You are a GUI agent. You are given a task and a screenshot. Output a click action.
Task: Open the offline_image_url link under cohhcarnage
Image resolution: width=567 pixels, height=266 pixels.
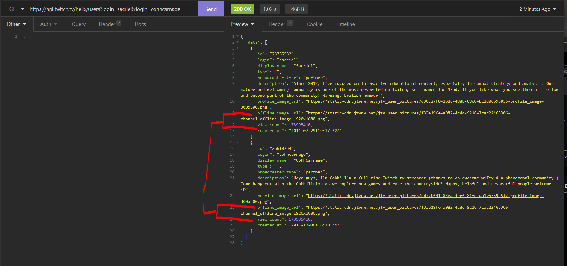click(x=409, y=207)
